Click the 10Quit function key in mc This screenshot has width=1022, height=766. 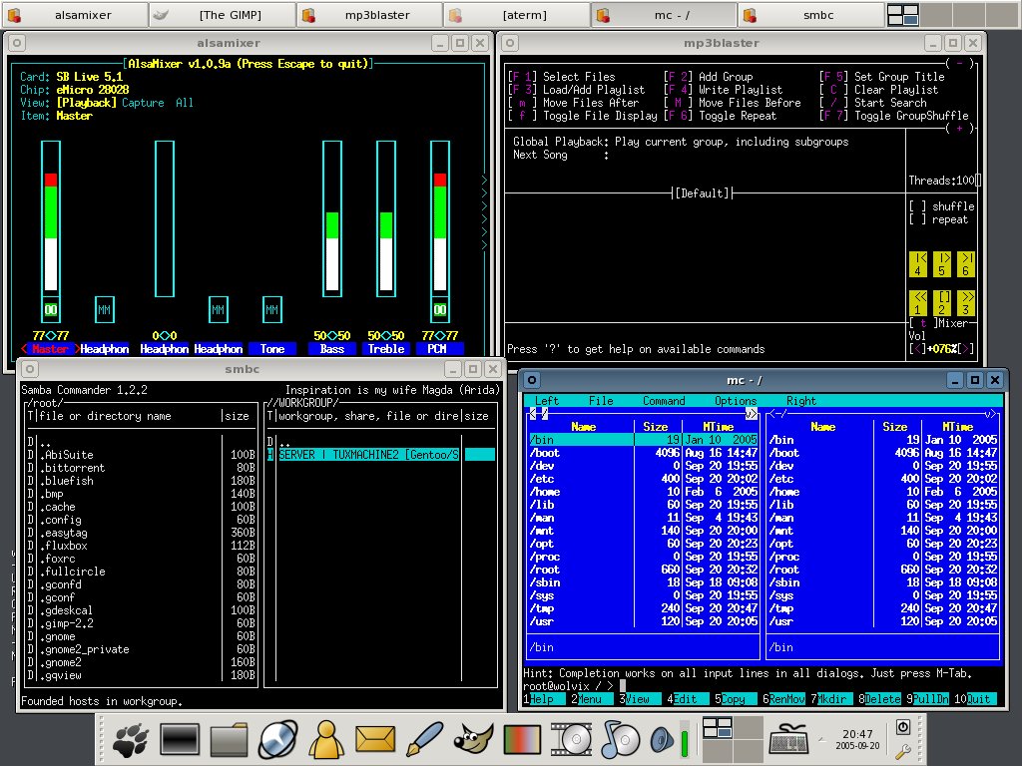pyautogui.click(x=975, y=699)
